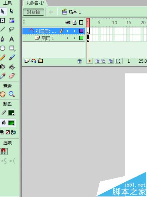Toggle the Snap to Objects magnet
Viewport: 147px width, 197px height.
point(4,151)
